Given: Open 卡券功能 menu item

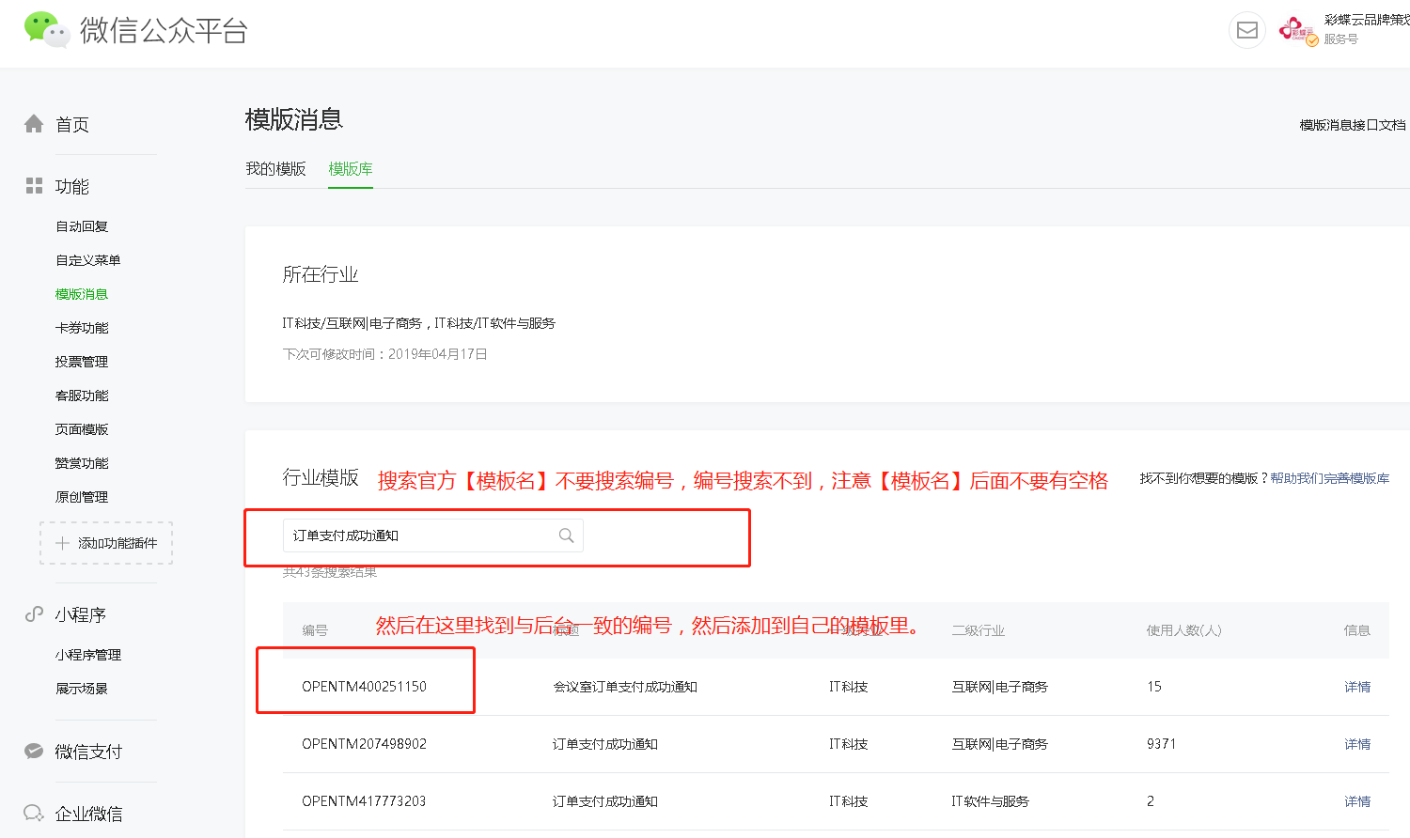Looking at the screenshot, I should [x=82, y=328].
